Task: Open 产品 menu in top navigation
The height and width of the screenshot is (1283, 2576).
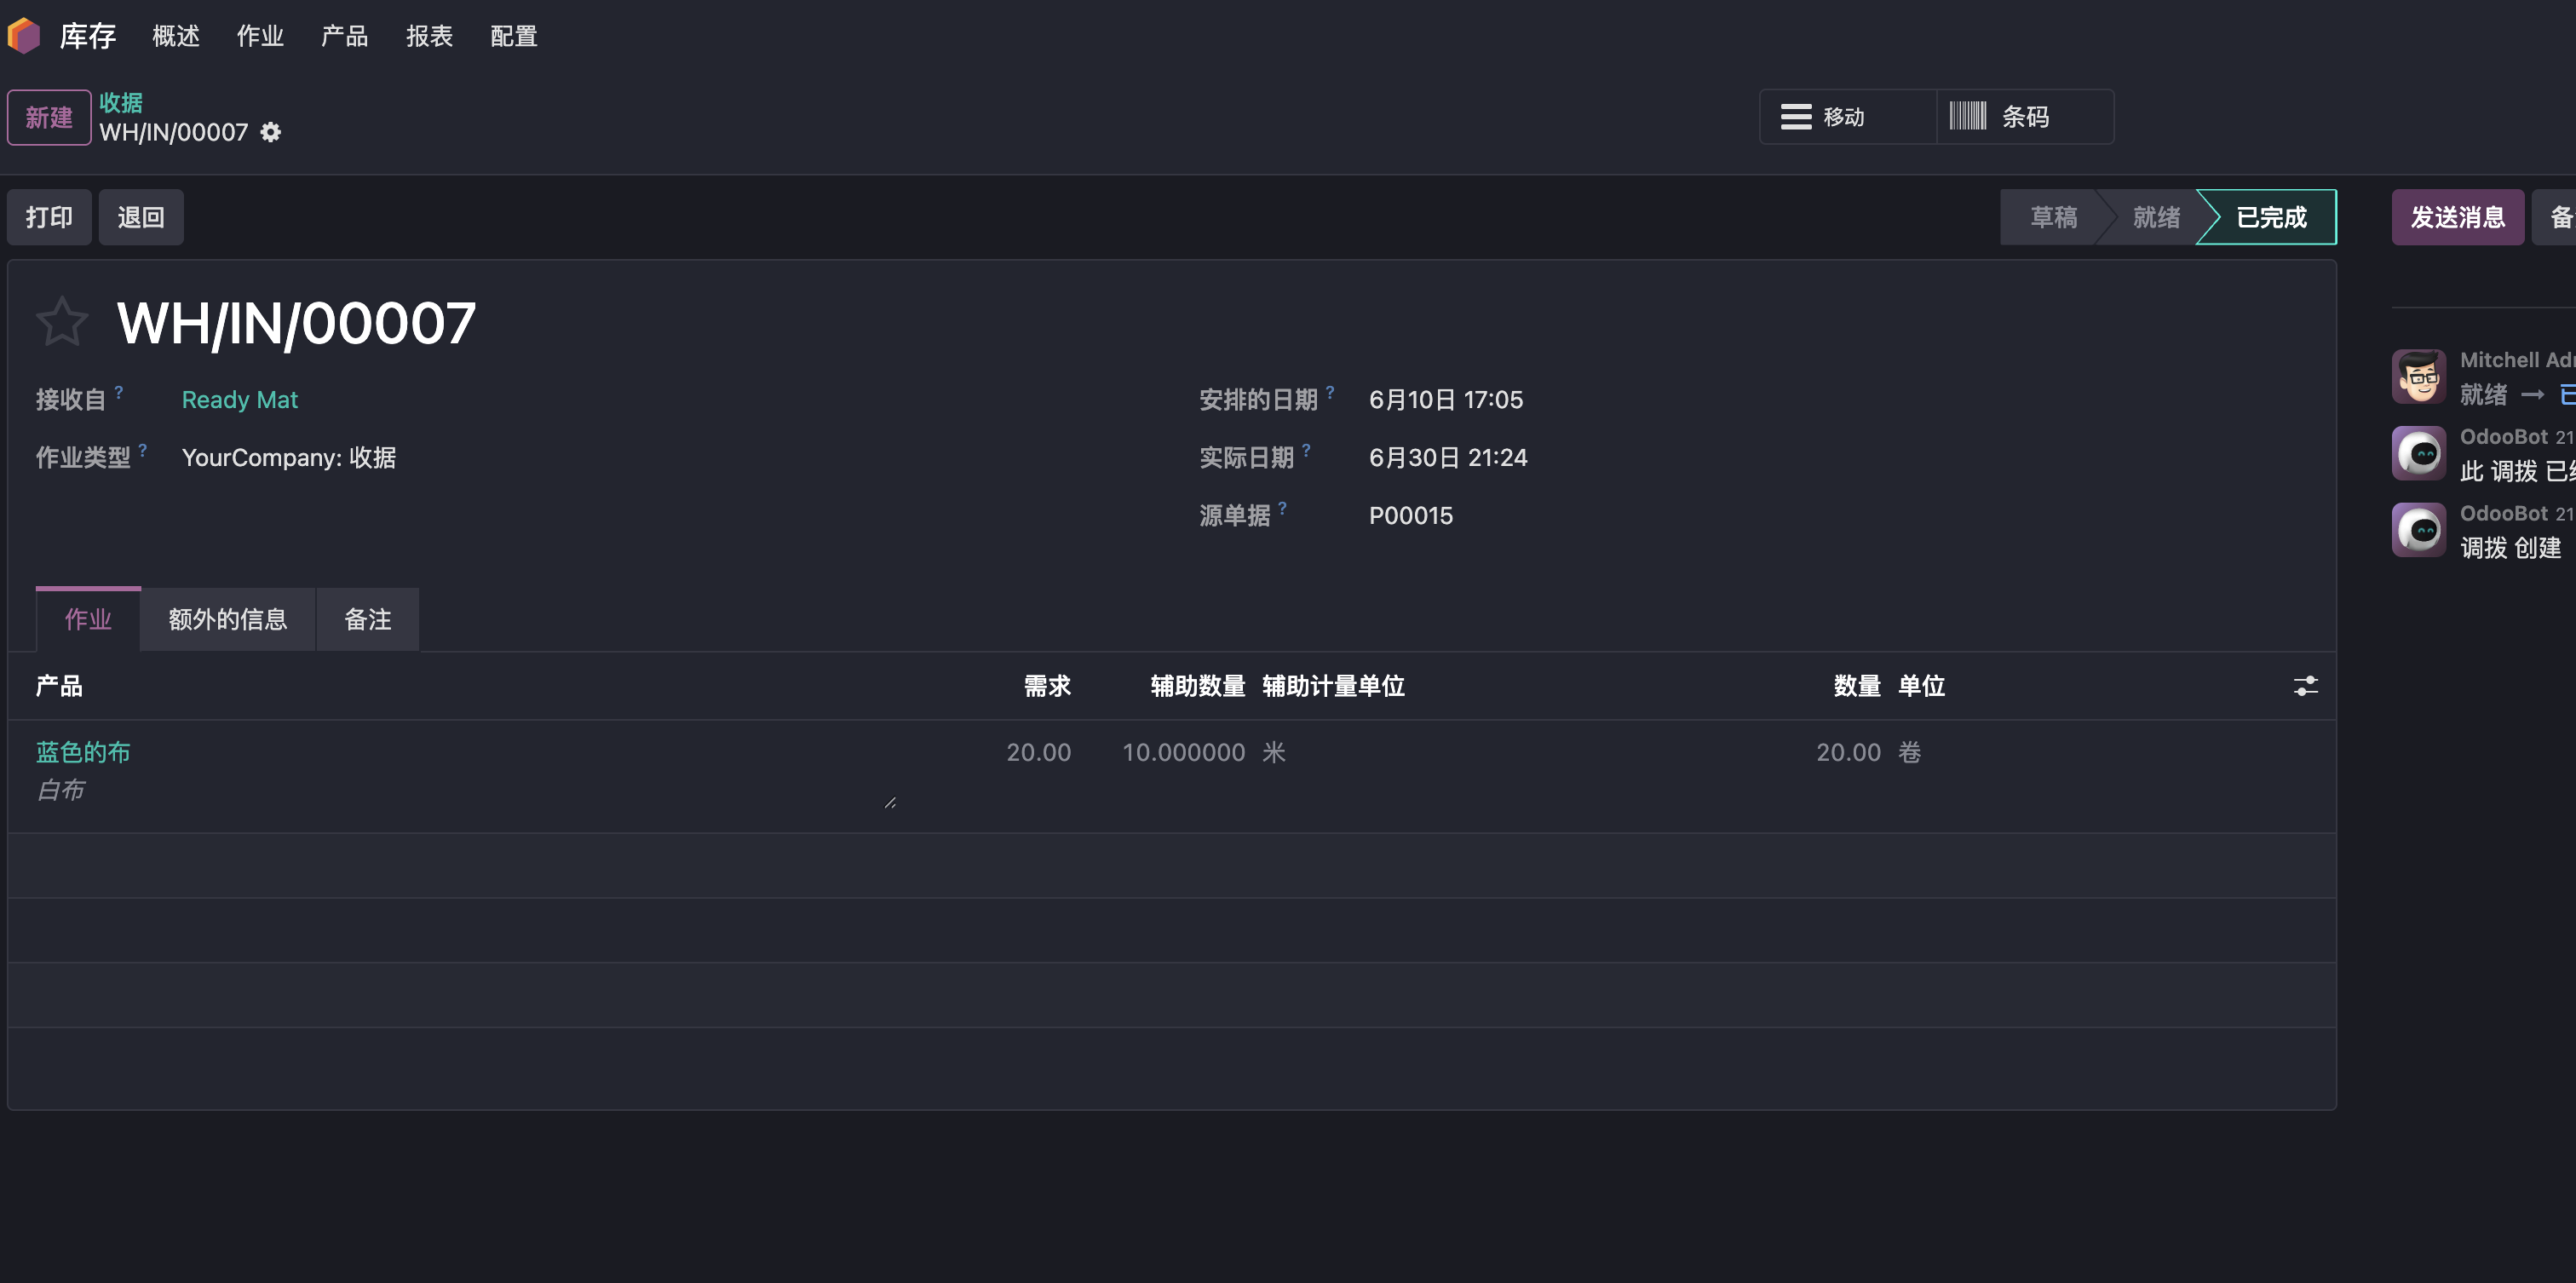Action: coord(345,36)
